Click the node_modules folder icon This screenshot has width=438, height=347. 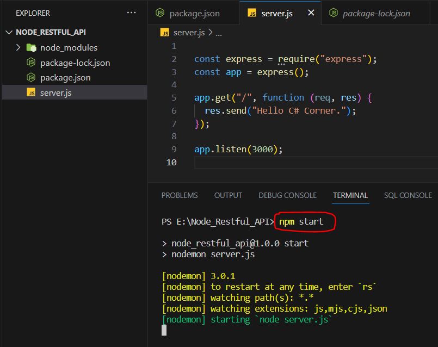coord(32,48)
